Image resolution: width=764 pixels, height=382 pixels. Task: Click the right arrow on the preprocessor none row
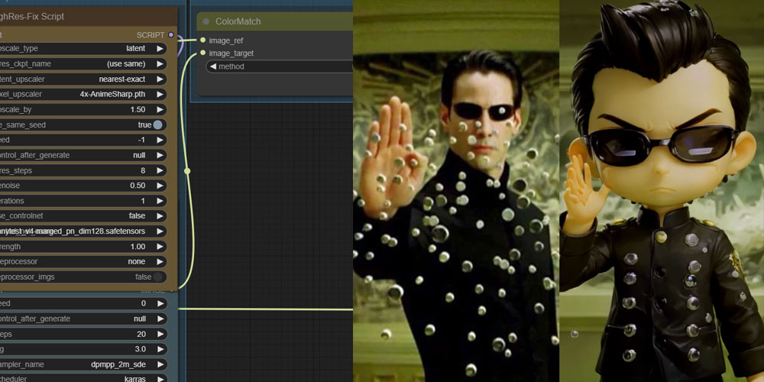160,261
